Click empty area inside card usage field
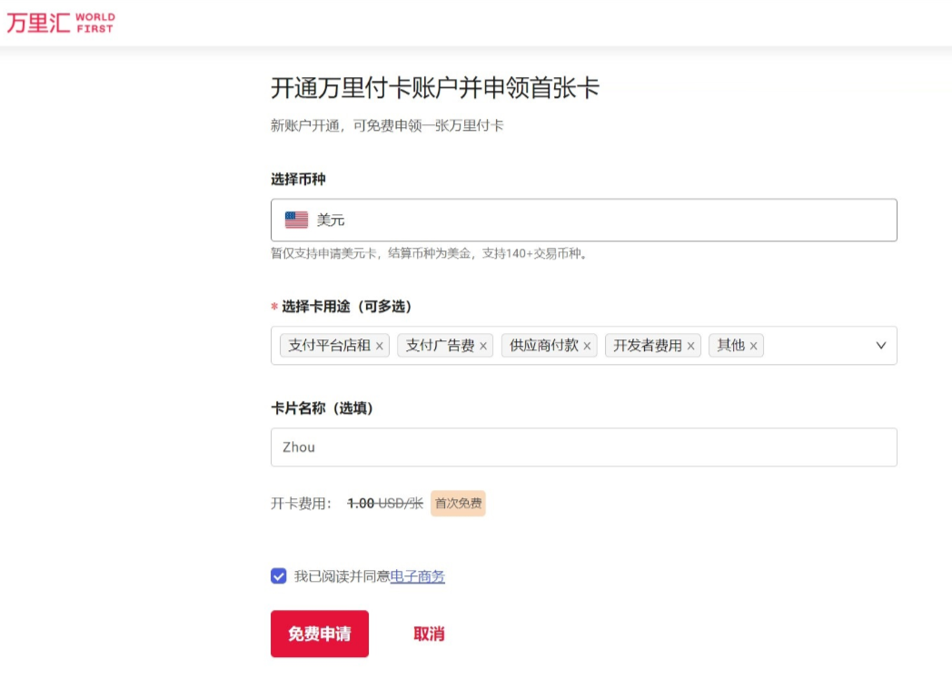 (818, 346)
